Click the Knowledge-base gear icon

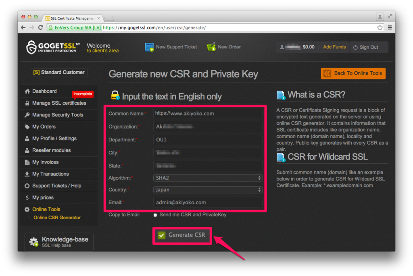point(34,242)
